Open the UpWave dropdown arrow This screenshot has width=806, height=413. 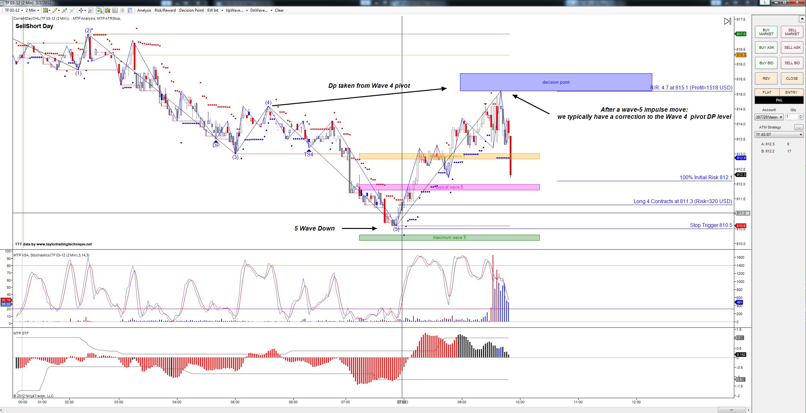coord(247,10)
